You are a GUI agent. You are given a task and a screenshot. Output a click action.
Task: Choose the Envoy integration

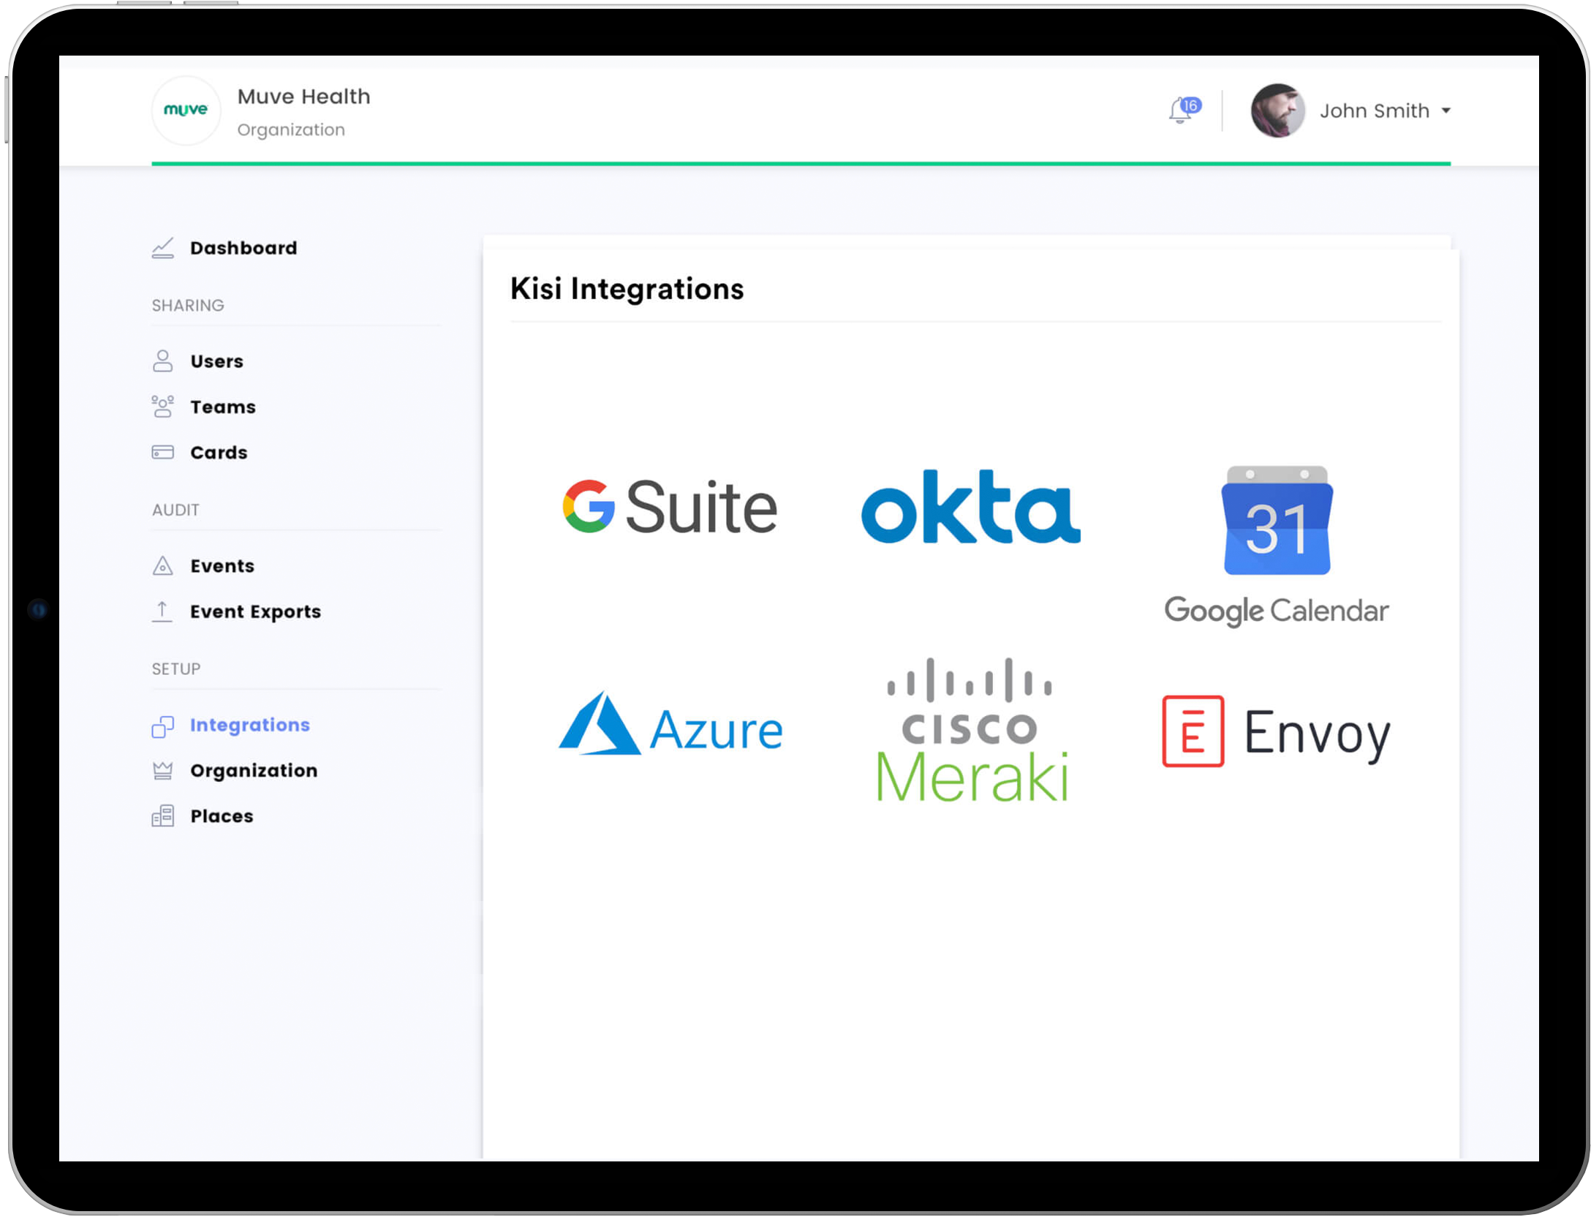(1277, 731)
